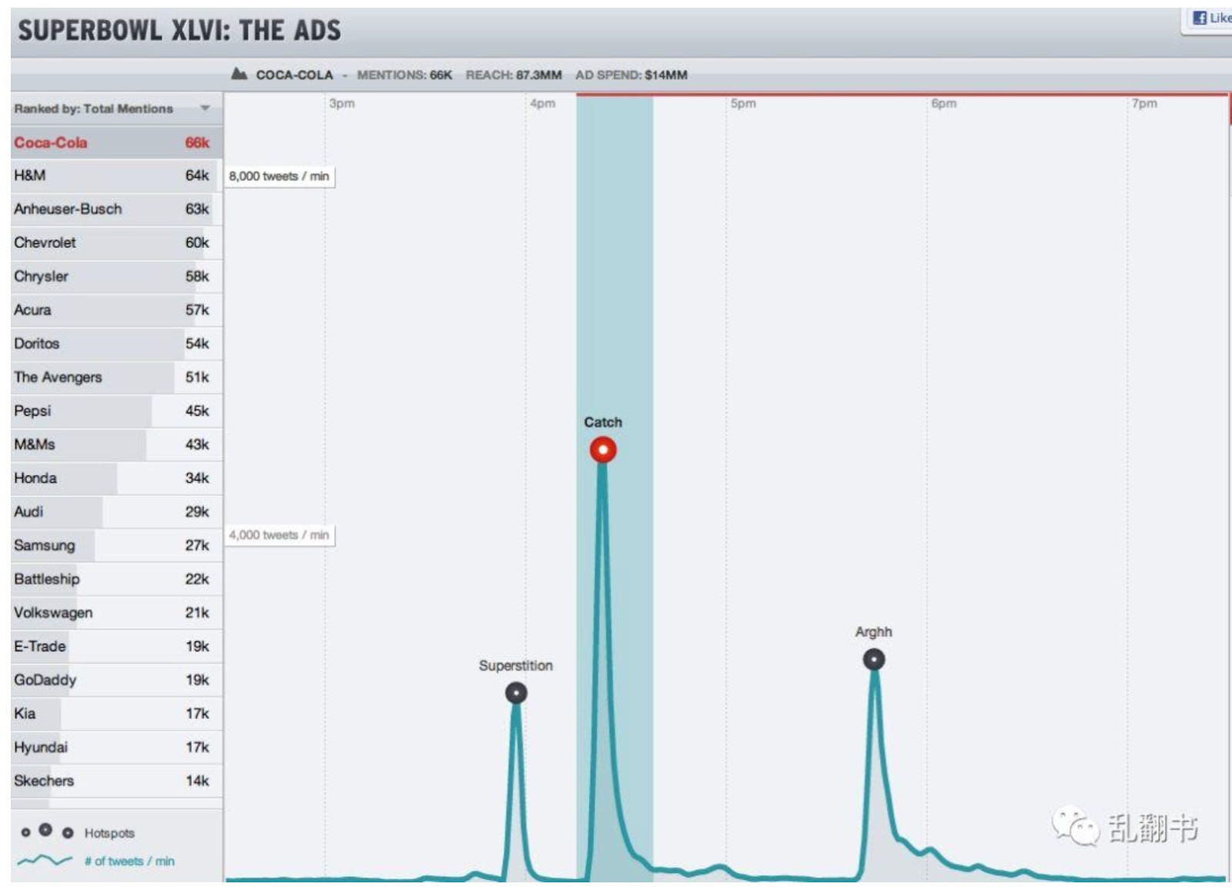
Task: Click the Facebook Like button
Action: 1209,18
